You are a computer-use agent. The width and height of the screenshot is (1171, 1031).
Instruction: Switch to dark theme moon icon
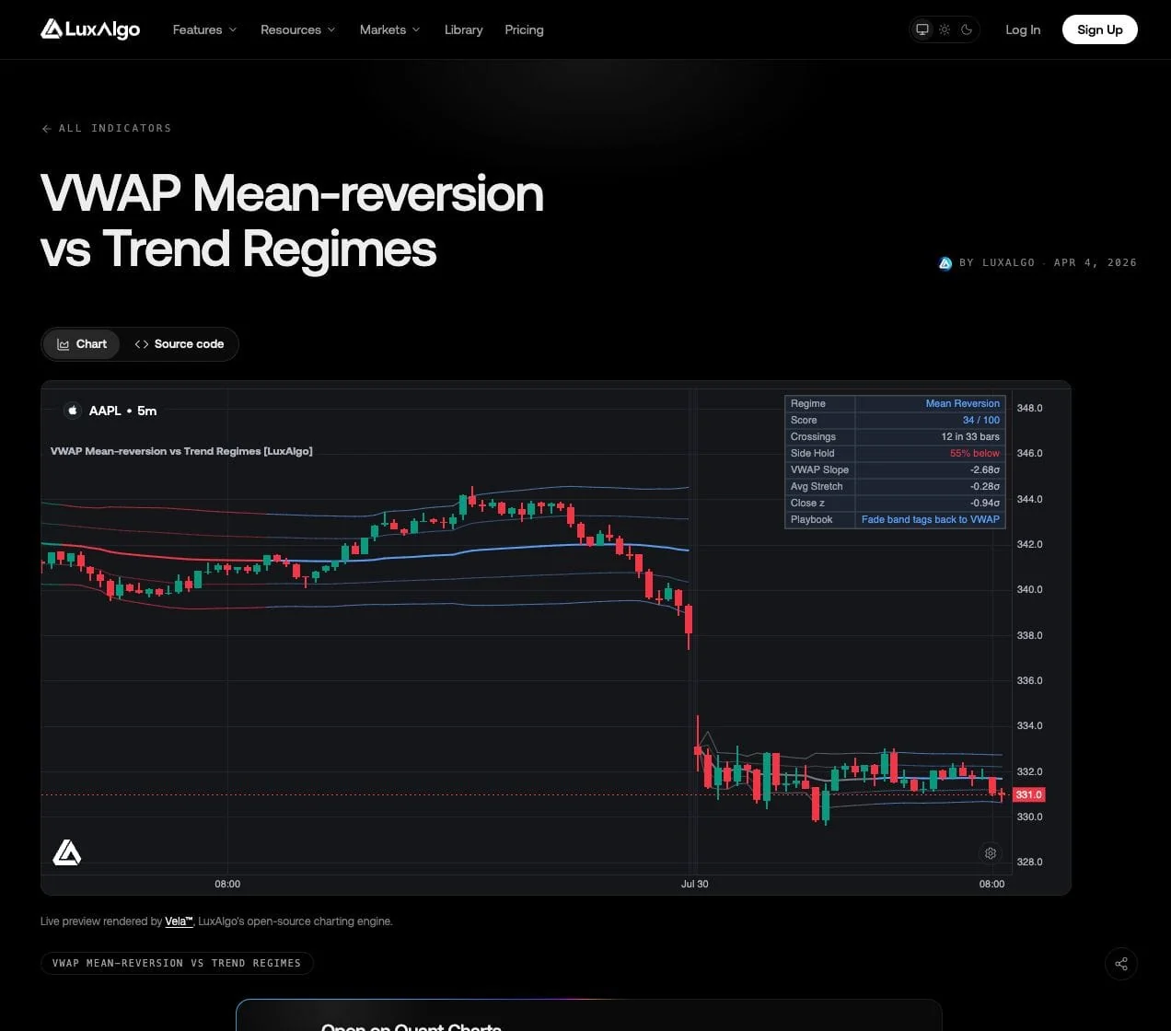point(967,29)
